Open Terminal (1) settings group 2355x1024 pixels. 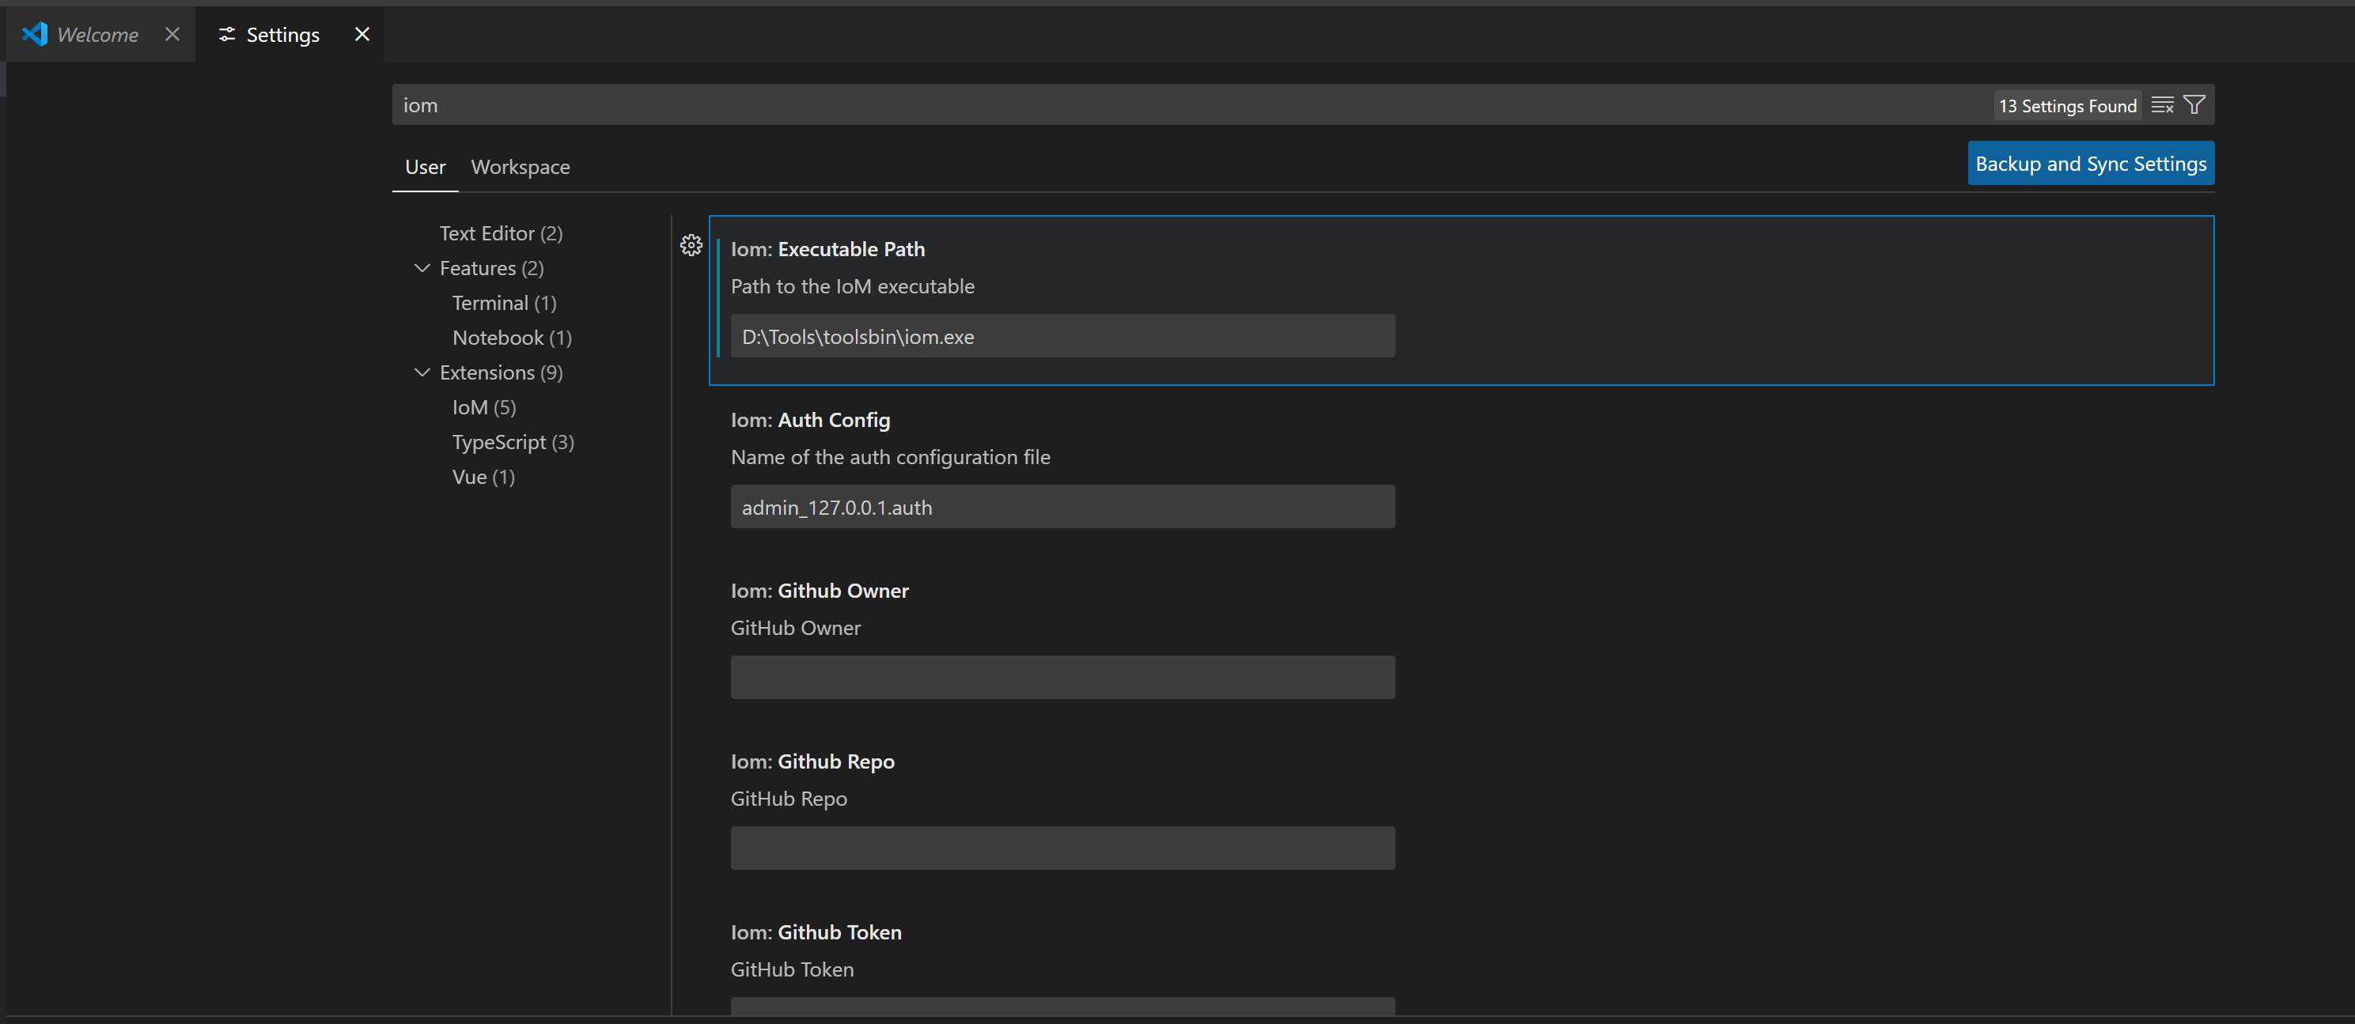click(504, 302)
